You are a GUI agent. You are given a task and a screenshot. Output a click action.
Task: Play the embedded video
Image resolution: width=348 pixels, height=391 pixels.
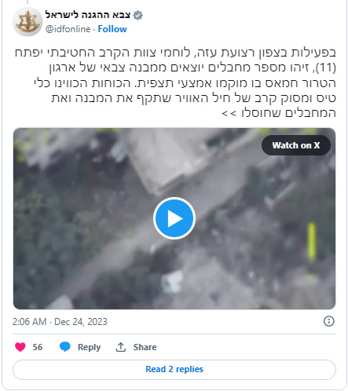[174, 218]
